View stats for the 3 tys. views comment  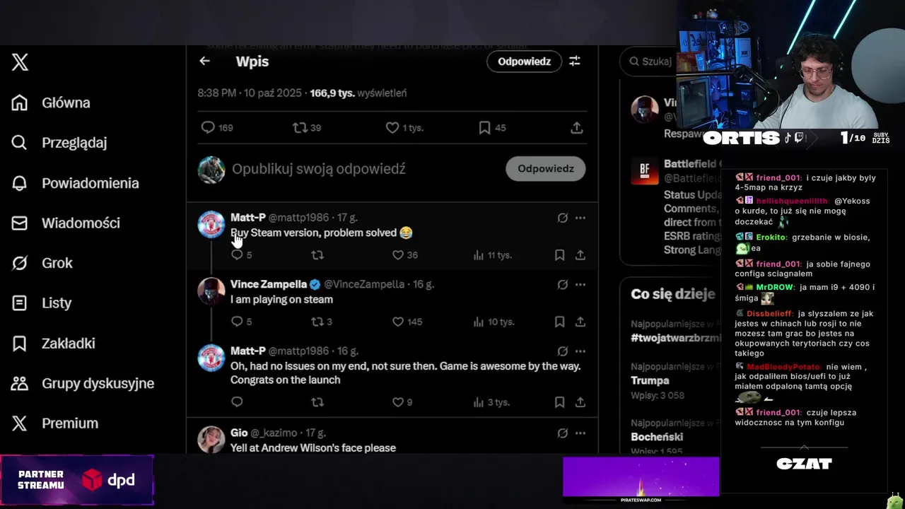click(491, 402)
